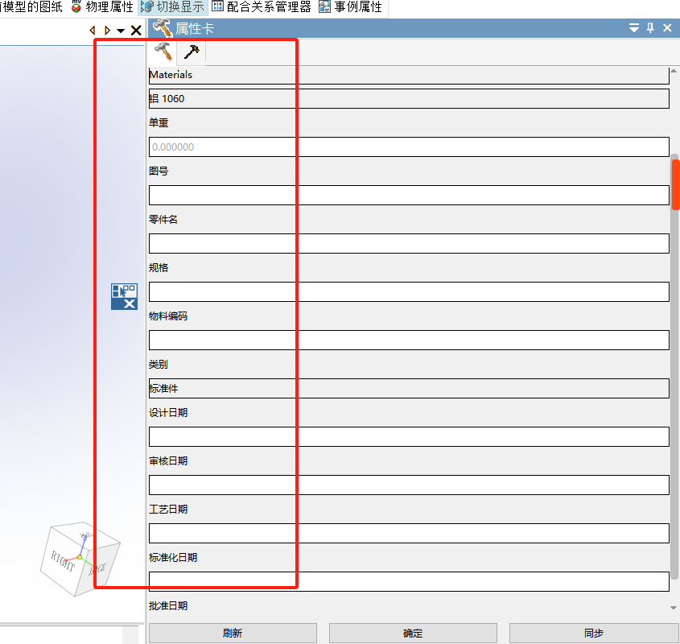Open 配合关系管理器 mate manager
Screen dimensions: 680x644
click(261, 7)
